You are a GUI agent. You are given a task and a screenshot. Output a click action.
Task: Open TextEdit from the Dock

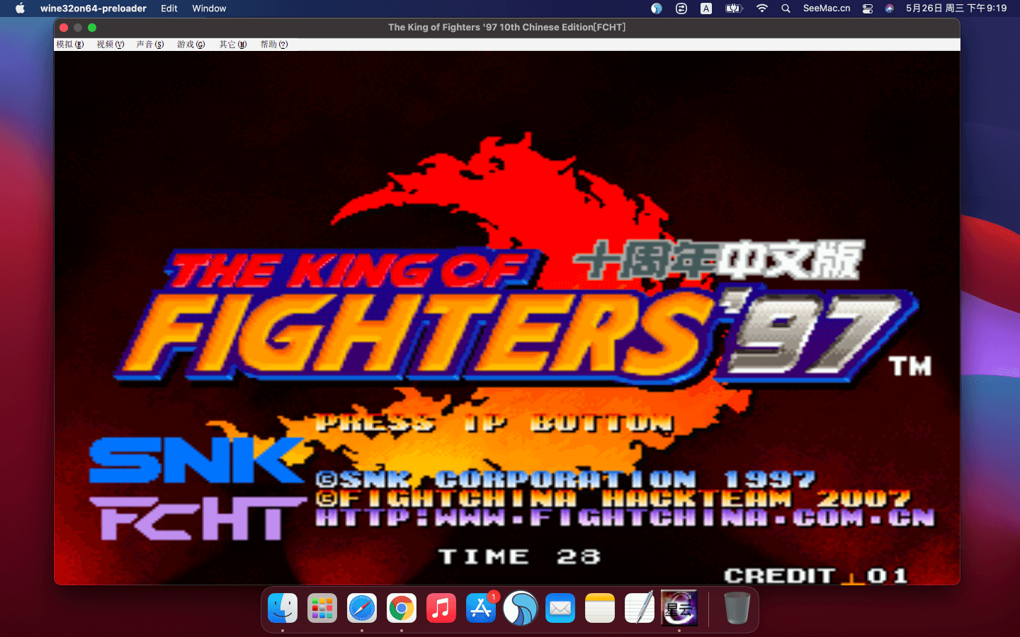click(x=640, y=608)
